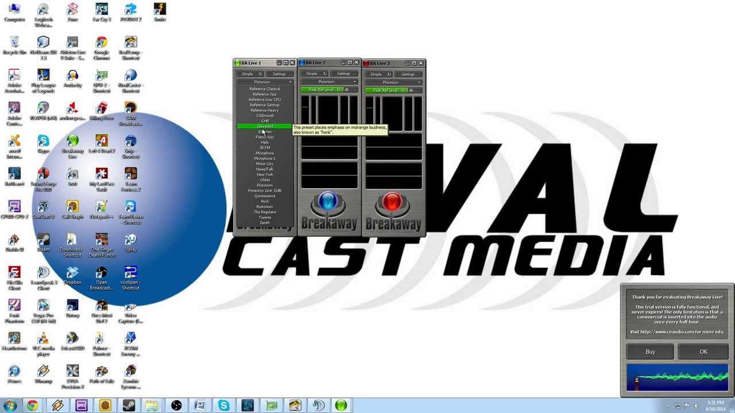
Task: Open Settings in BA Live 1
Action: (x=280, y=74)
